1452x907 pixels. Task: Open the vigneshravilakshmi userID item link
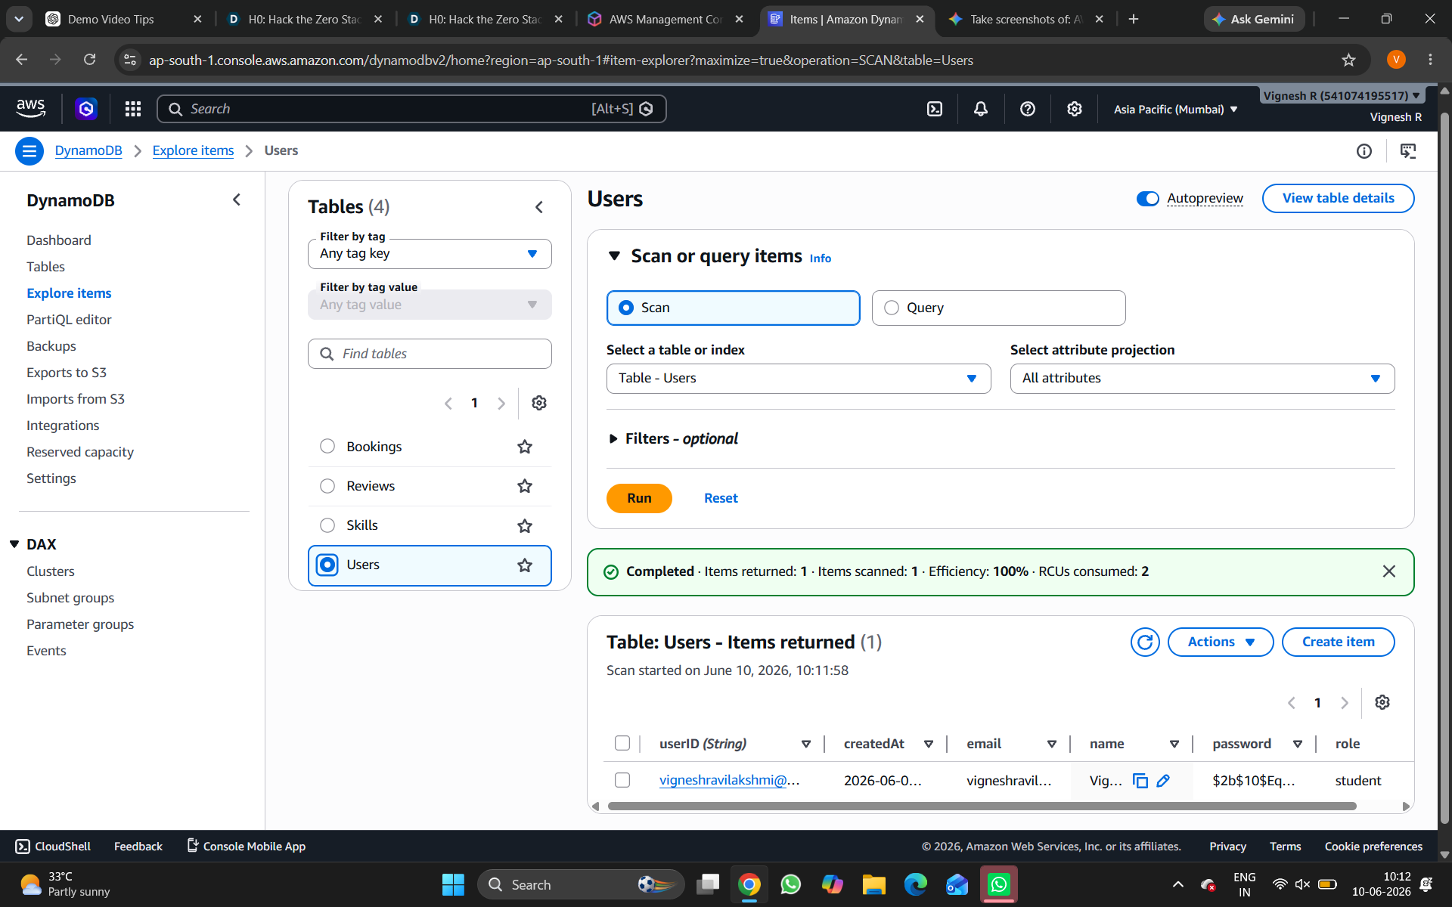729,781
